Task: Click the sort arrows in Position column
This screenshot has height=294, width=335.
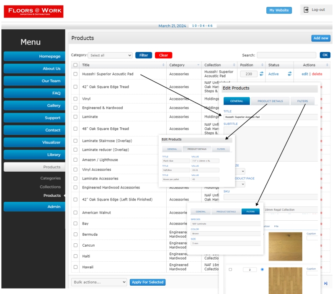Action: 262,65
